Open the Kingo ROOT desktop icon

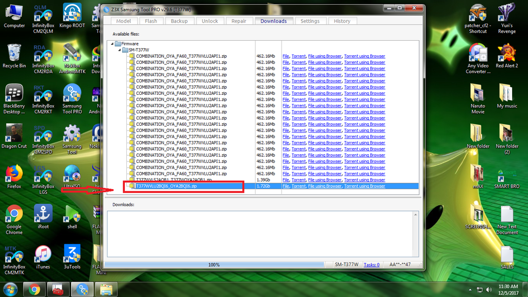pos(72,15)
